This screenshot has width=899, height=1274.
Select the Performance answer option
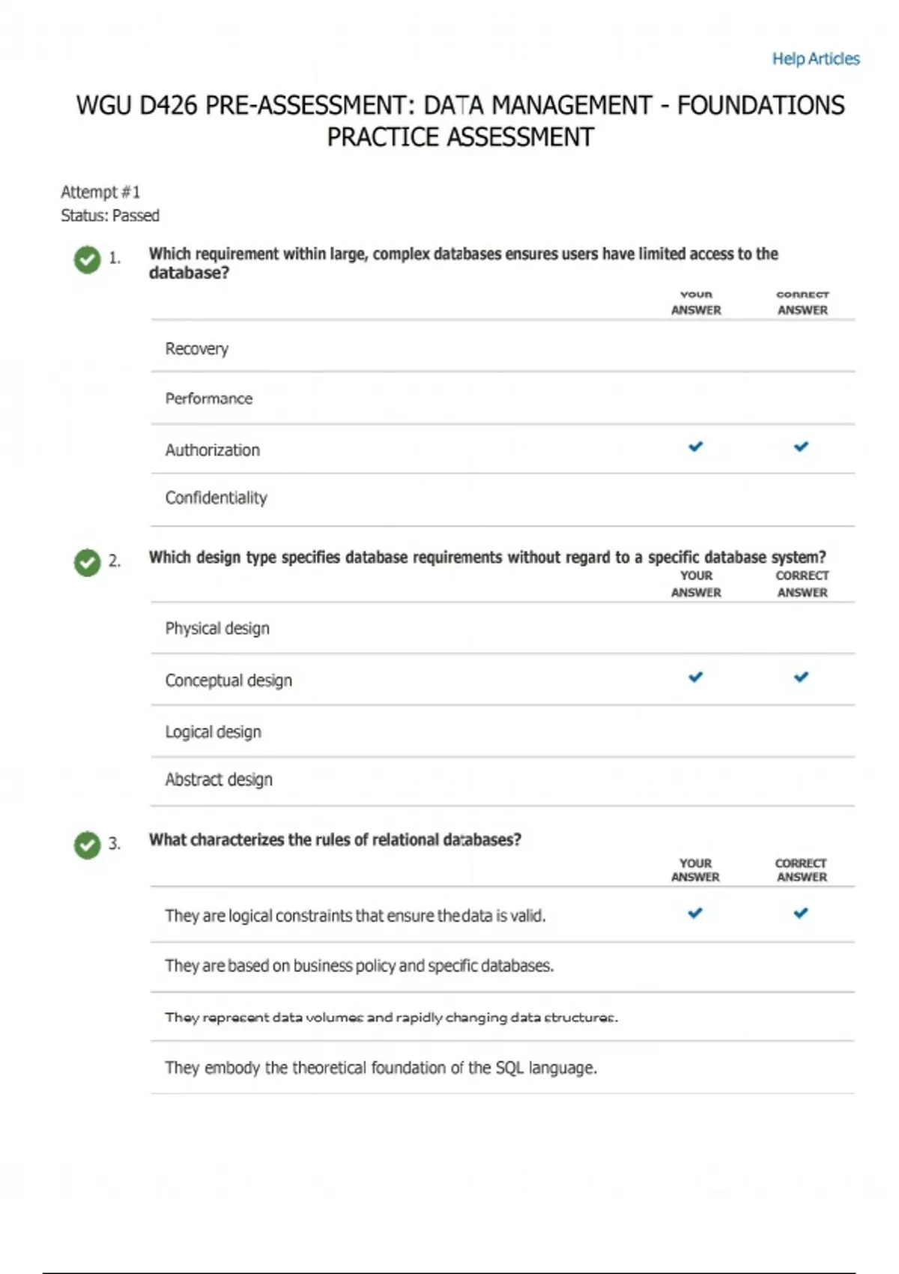pyautogui.click(x=209, y=399)
